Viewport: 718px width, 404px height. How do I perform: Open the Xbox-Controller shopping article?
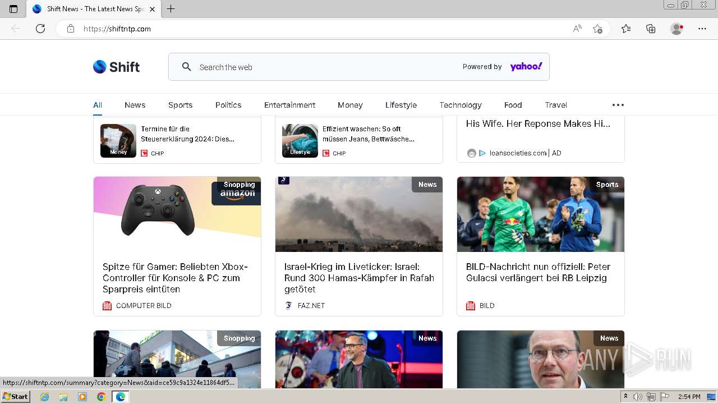[x=175, y=278]
